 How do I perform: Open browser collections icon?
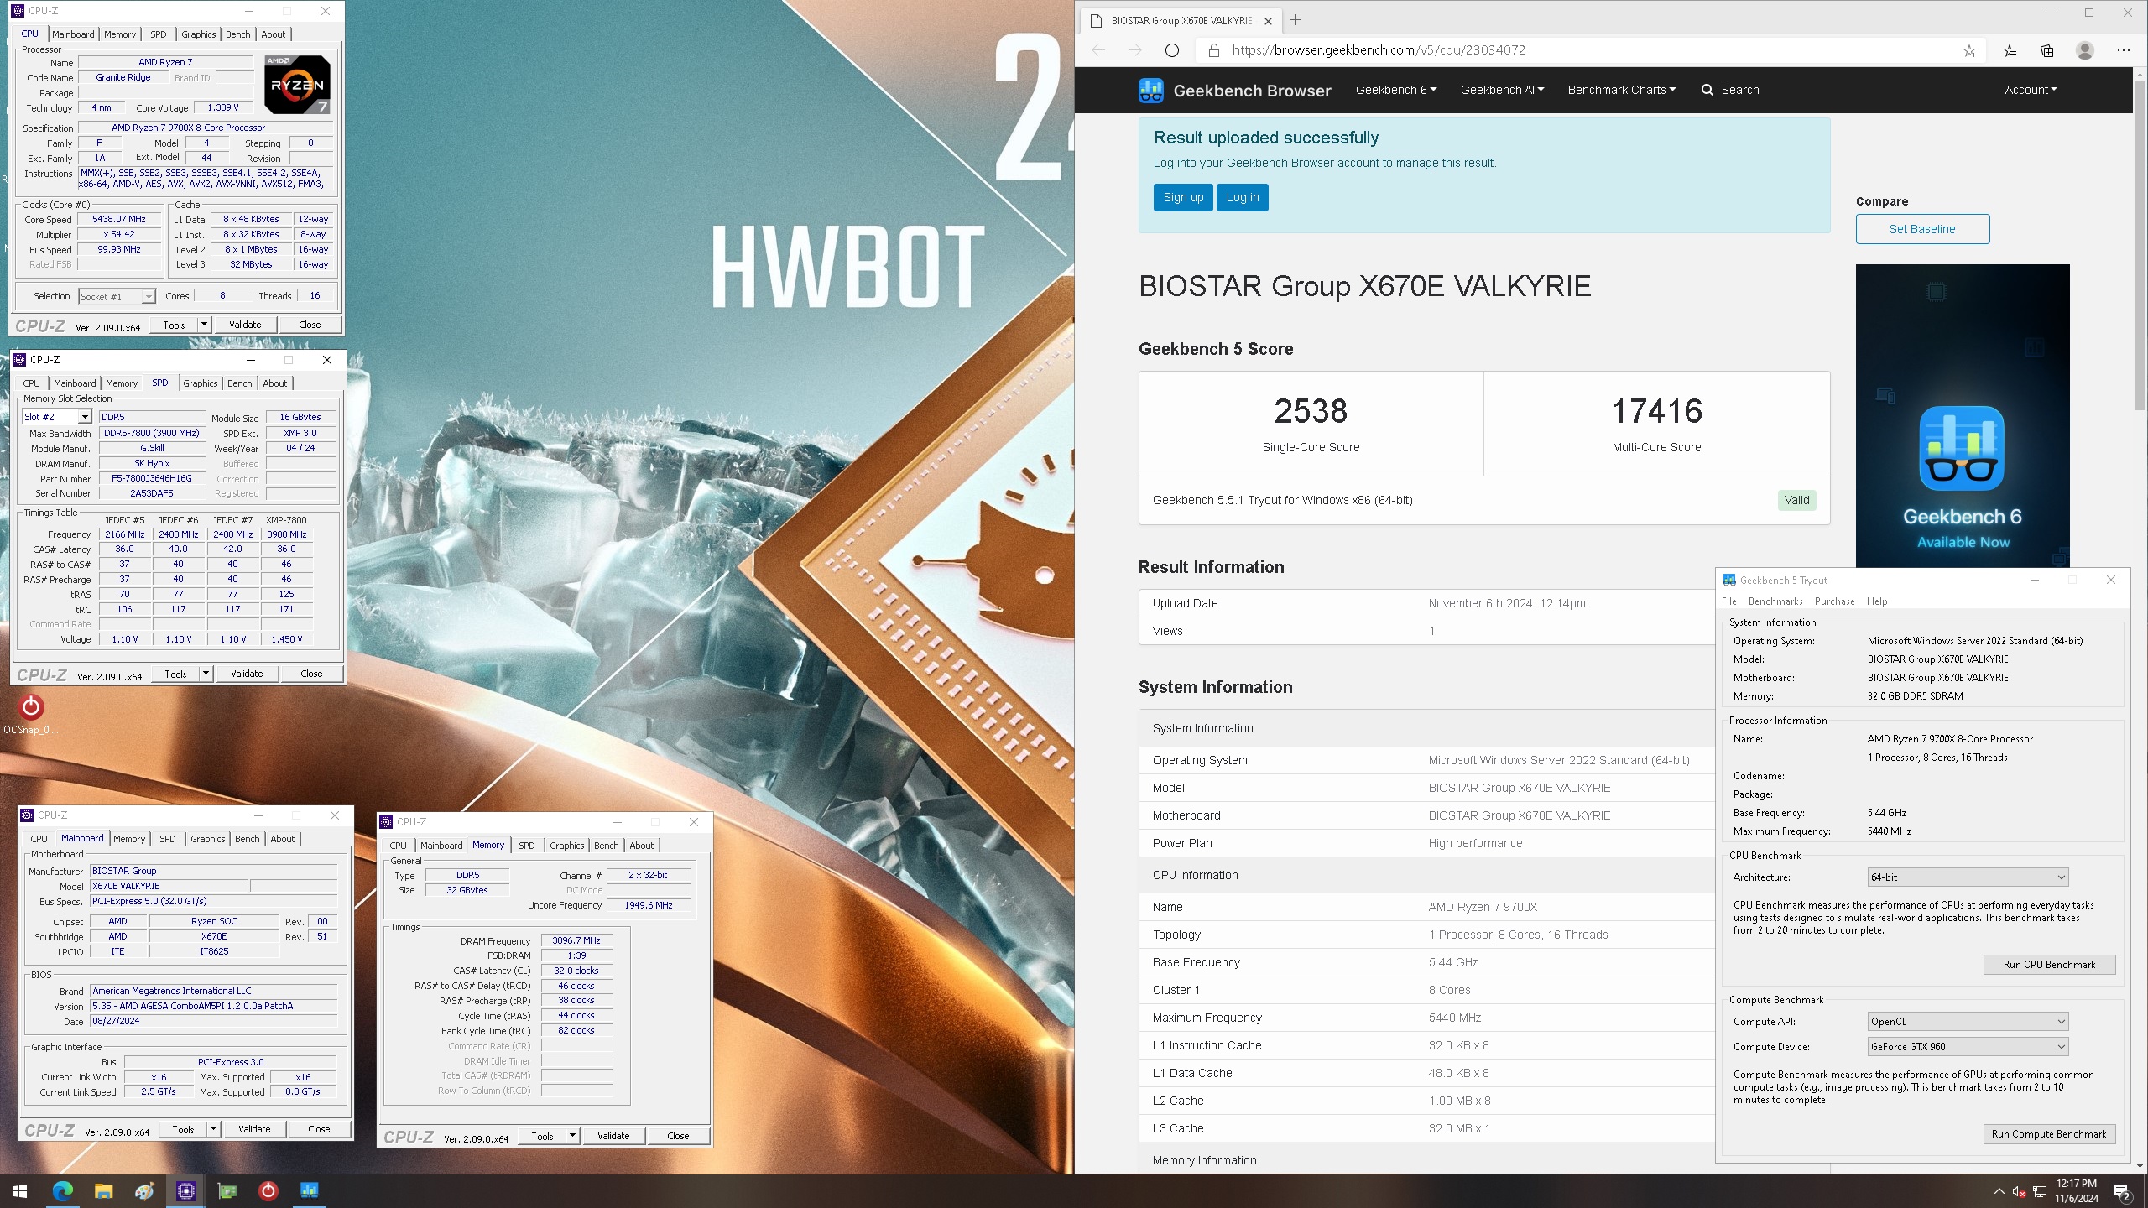pyautogui.click(x=2047, y=50)
